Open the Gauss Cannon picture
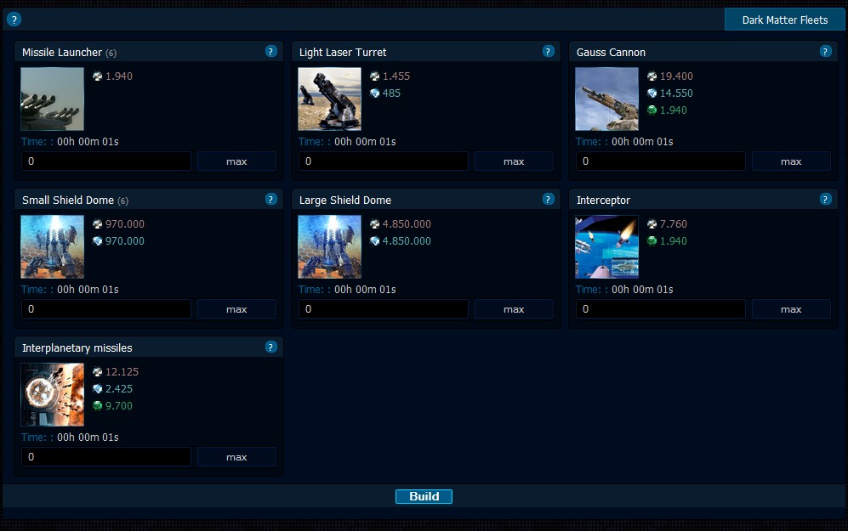This screenshot has width=848, height=531. 606,99
